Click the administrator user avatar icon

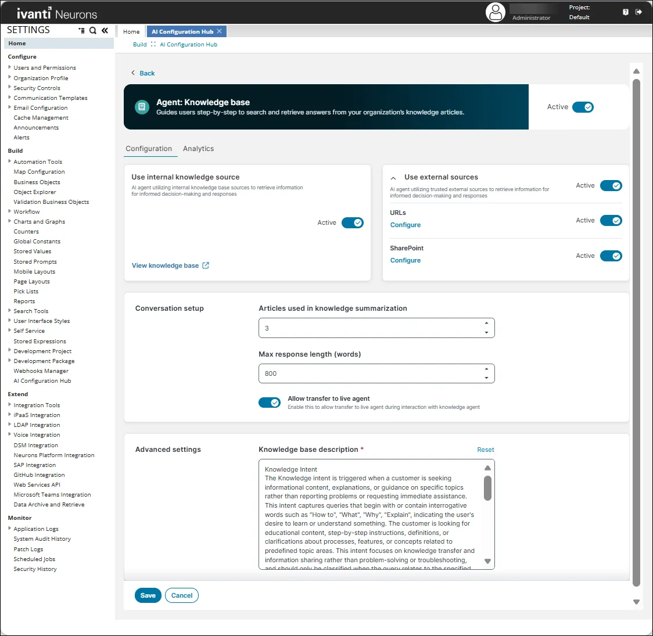495,12
